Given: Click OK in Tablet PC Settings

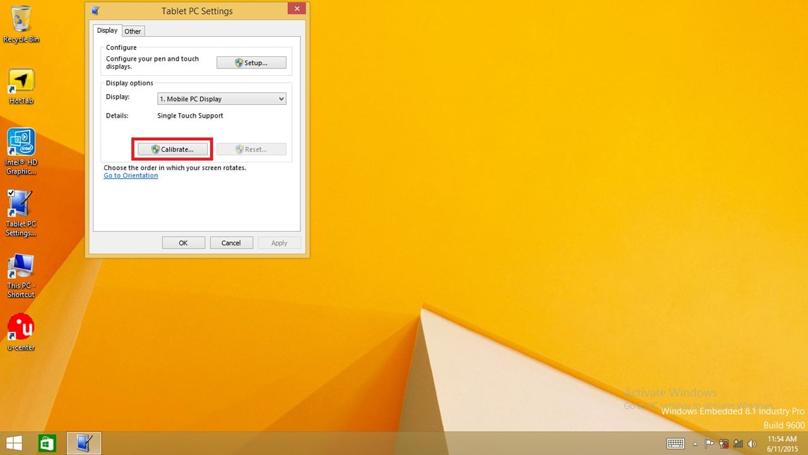Looking at the screenshot, I should 183,243.
